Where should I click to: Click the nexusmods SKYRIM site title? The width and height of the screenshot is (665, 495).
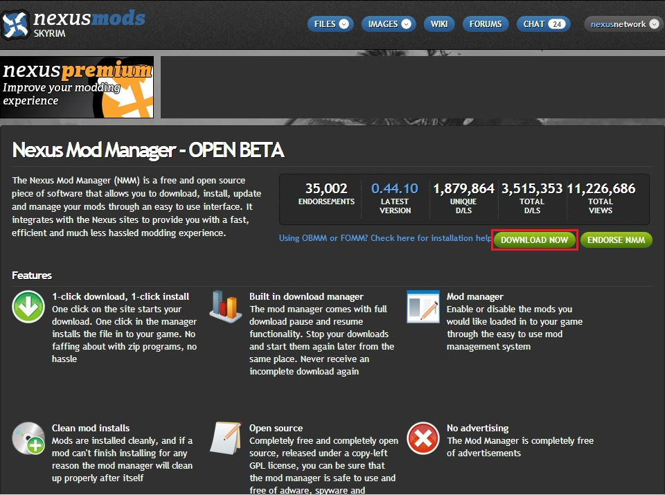[89, 24]
